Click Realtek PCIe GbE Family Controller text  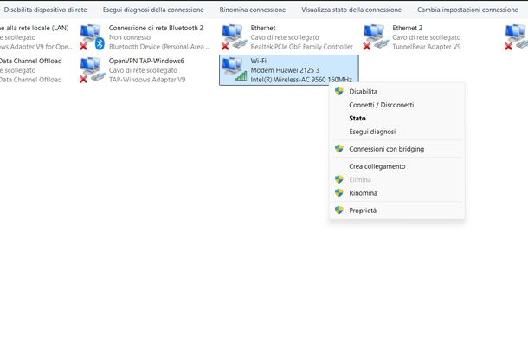click(x=302, y=47)
